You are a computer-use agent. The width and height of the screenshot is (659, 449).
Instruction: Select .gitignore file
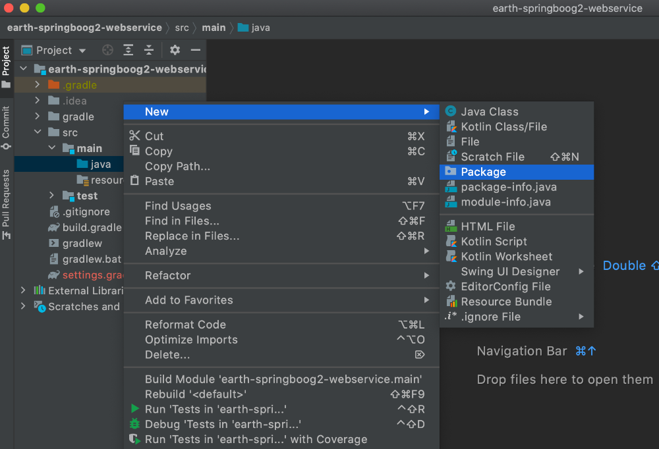click(80, 212)
